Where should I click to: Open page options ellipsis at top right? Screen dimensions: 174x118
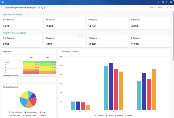coord(171,8)
